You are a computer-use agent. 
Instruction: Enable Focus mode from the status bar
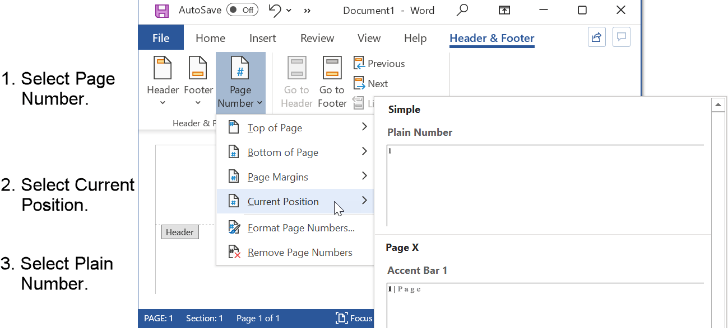pyautogui.click(x=354, y=318)
